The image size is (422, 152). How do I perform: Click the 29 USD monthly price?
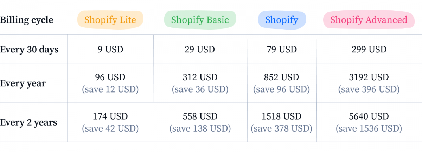coord(200,50)
